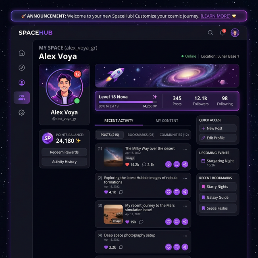Open the search magnifier icon

coord(210,33)
